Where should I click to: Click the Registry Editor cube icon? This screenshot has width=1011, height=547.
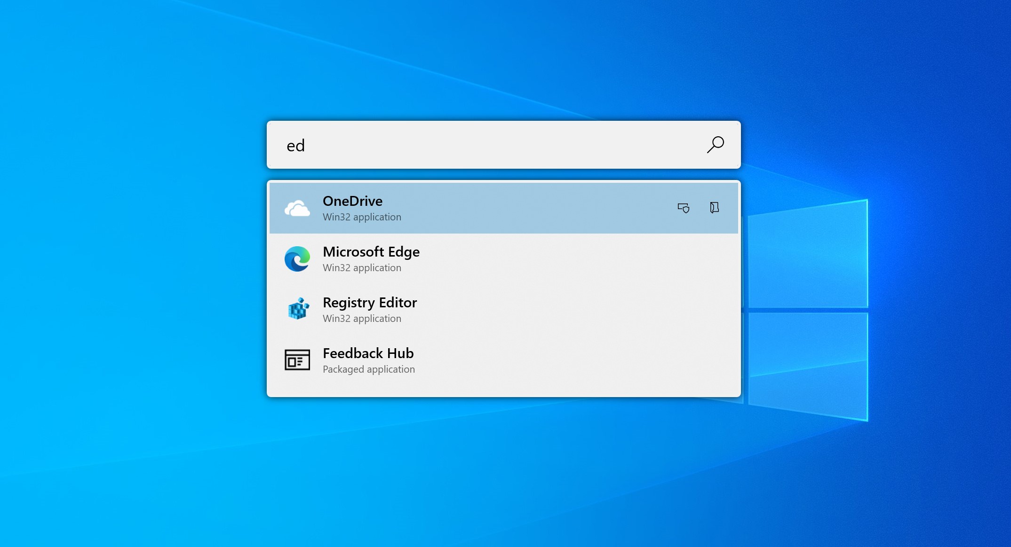298,309
